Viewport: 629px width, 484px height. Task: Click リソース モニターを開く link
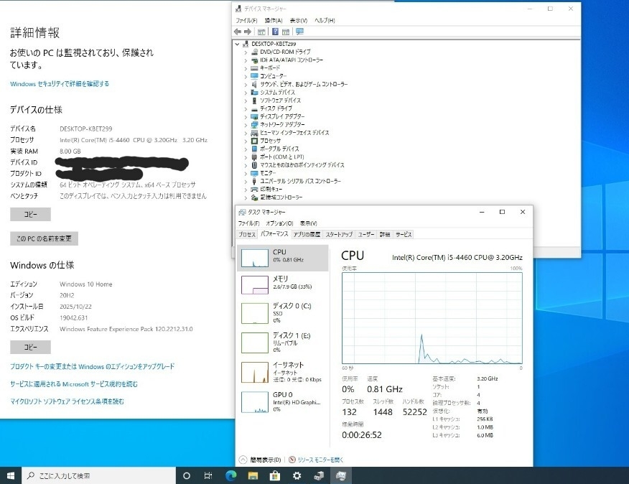320,460
